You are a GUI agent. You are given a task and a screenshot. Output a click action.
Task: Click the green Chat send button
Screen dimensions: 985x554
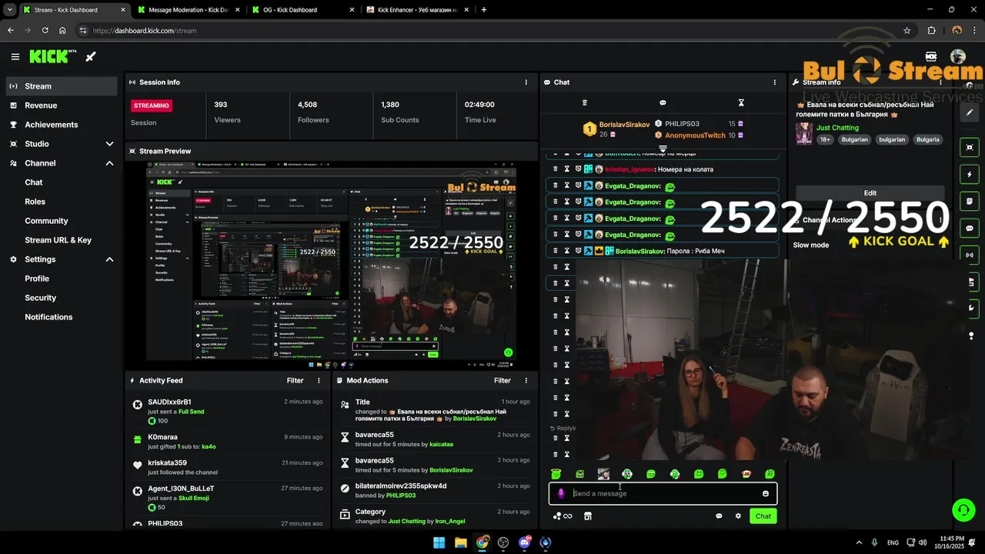763,516
